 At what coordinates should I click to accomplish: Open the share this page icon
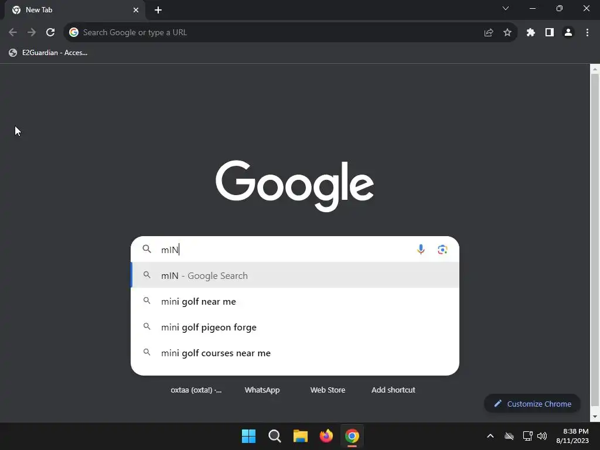pos(489,33)
